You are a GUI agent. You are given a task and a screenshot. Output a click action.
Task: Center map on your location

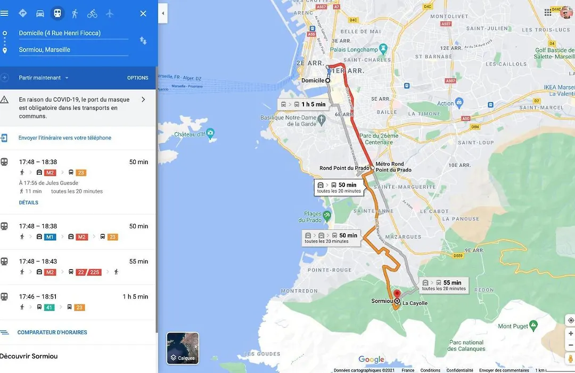tap(571, 320)
